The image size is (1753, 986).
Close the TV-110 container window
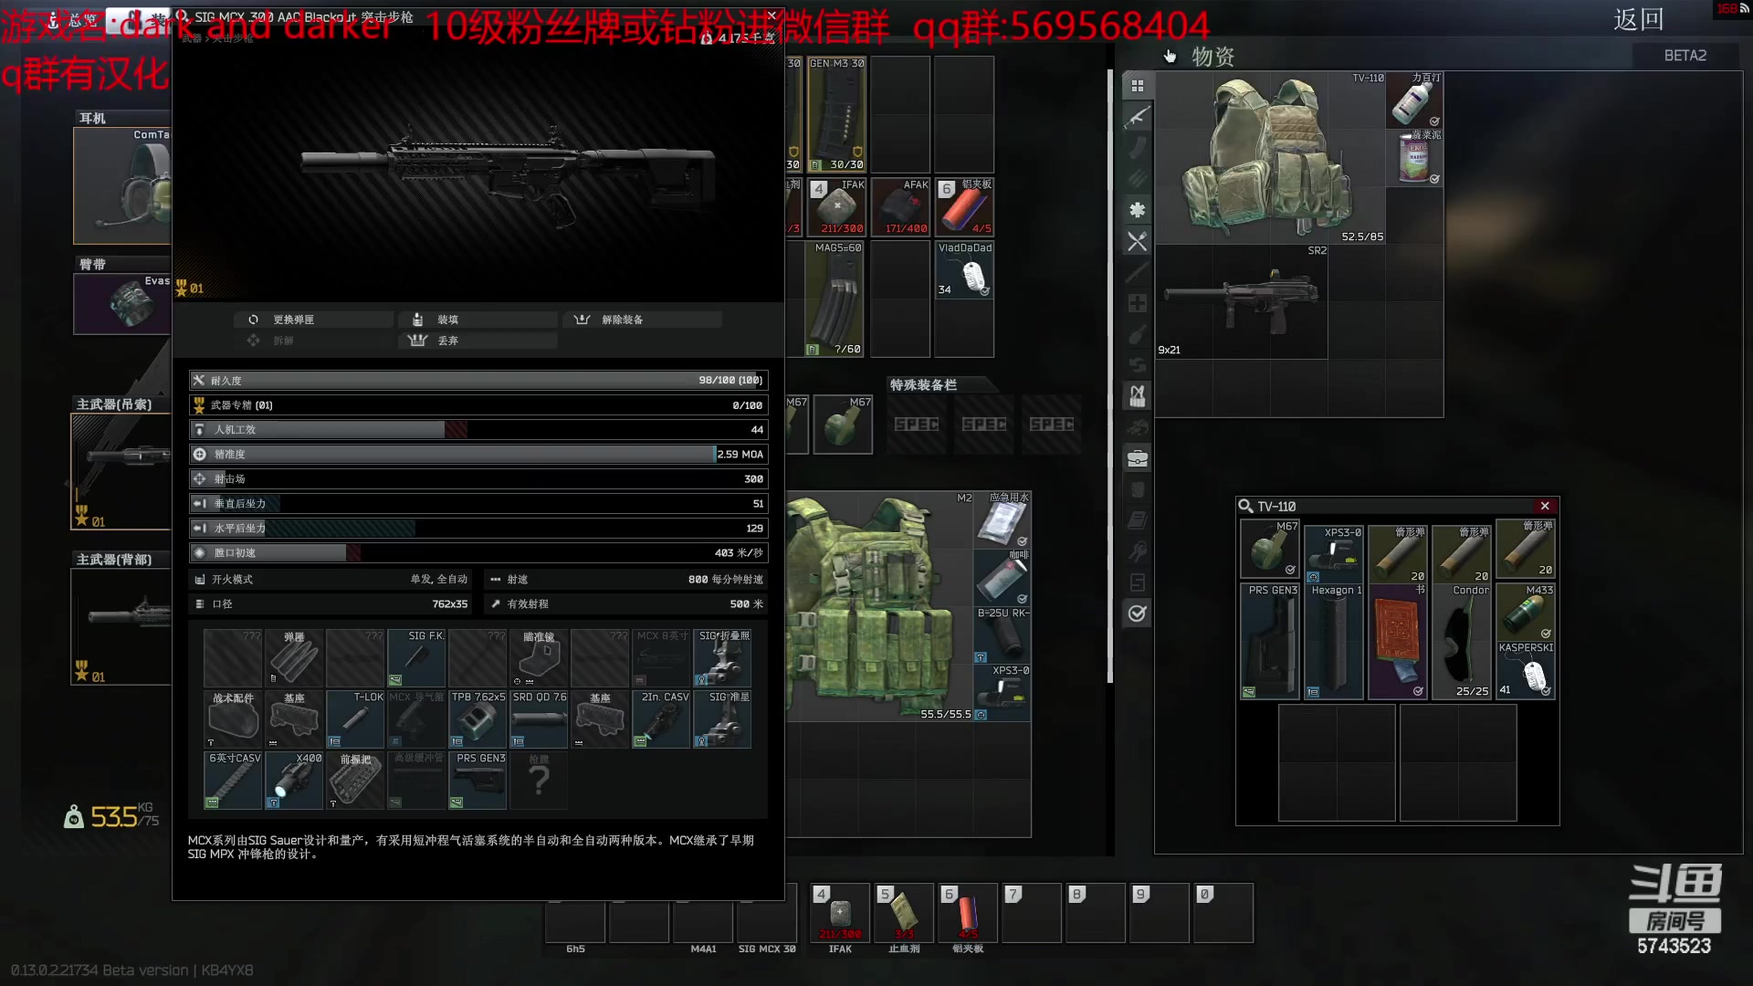1545,506
